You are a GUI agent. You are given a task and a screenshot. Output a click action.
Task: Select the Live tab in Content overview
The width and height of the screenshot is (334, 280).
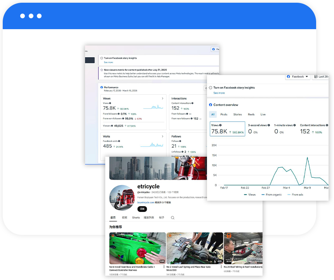[263, 114]
